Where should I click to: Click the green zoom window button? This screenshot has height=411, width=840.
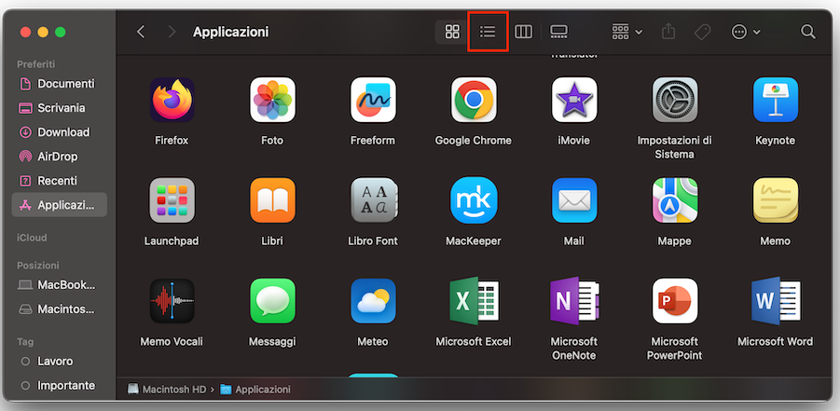(61, 32)
